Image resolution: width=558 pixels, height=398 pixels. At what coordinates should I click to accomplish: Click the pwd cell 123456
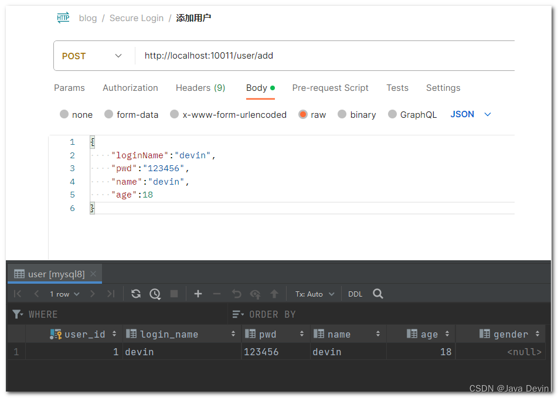coord(276,352)
